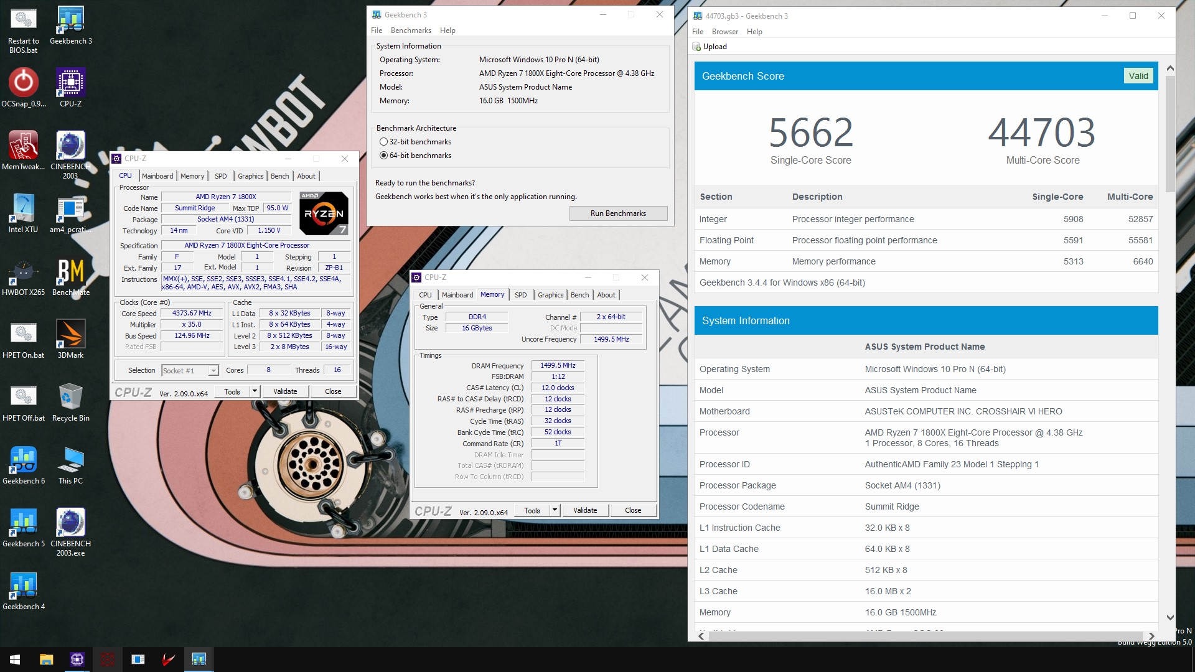Launch the Geekbench 4 desktop icon

23,590
